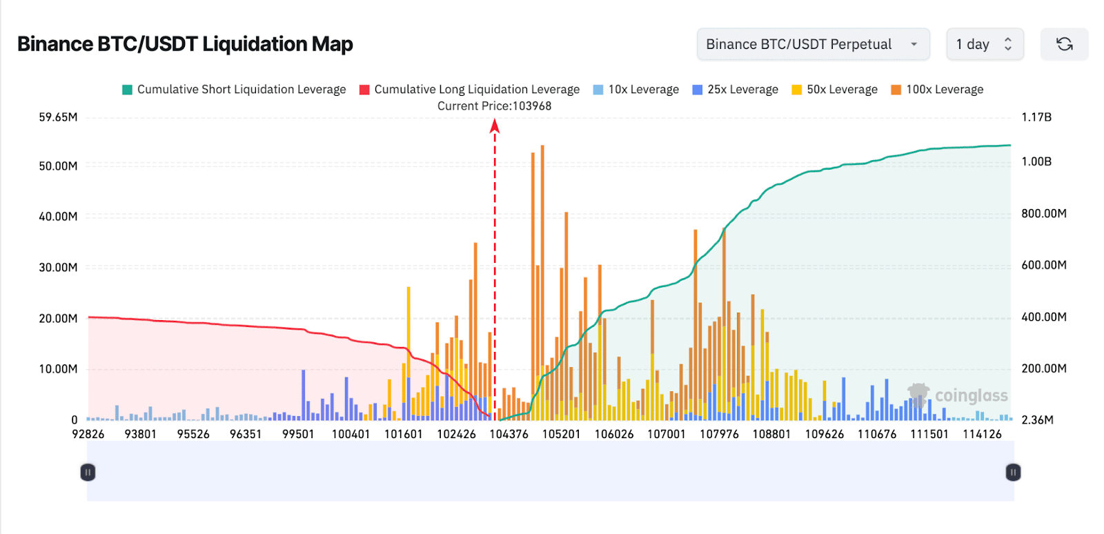1104x534 pixels.
Task: Click the red Cumulative Long legend swatch
Action: 364,90
